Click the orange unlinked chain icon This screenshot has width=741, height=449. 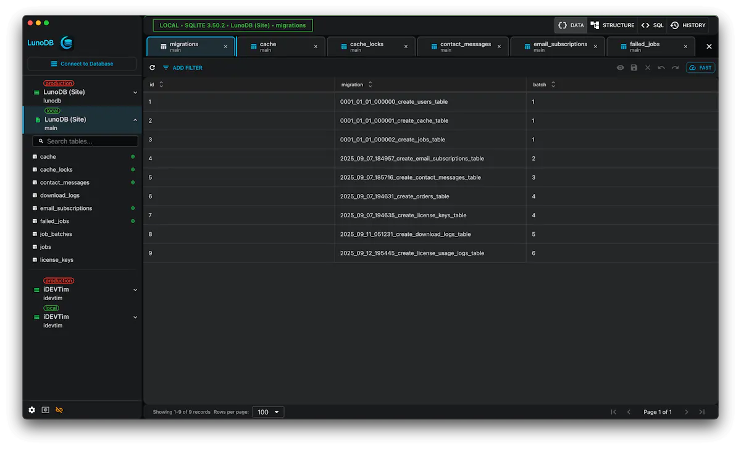[x=59, y=410]
